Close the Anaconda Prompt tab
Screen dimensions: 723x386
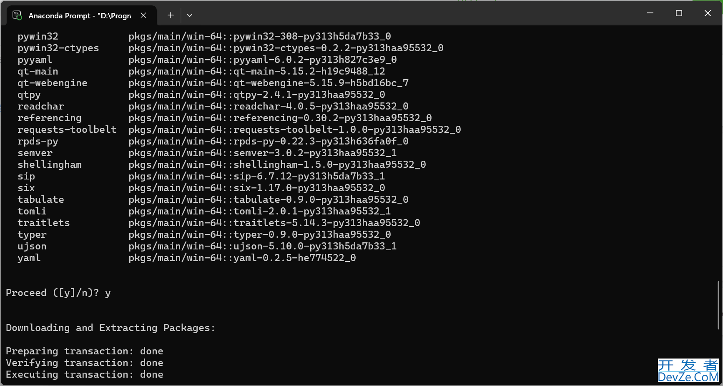point(143,15)
